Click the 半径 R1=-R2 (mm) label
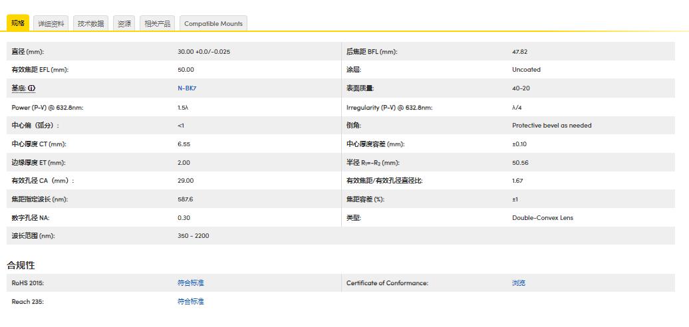The width and height of the screenshot is (689, 327). click(x=372, y=163)
